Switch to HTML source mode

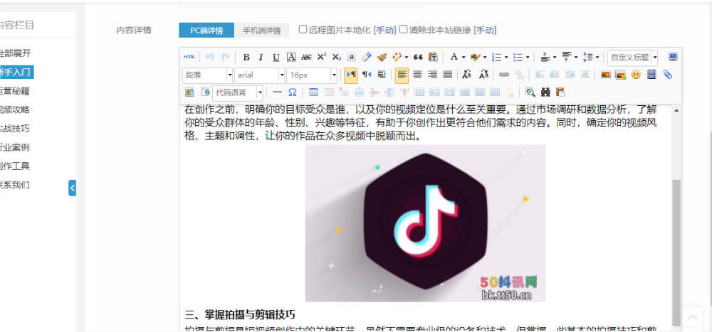(189, 57)
